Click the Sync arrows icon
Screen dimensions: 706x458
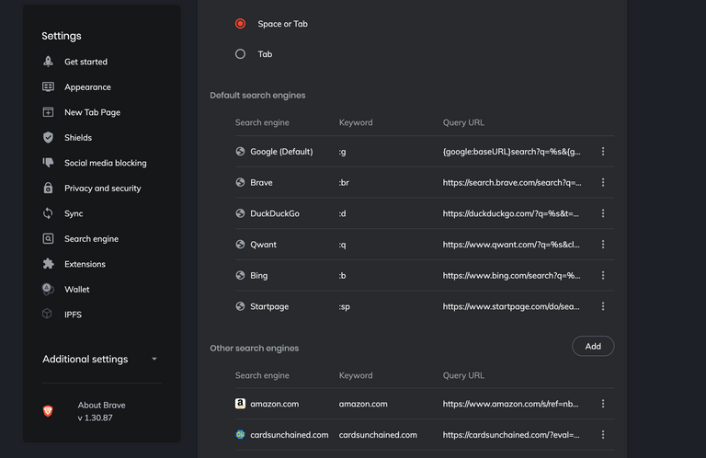tap(48, 213)
